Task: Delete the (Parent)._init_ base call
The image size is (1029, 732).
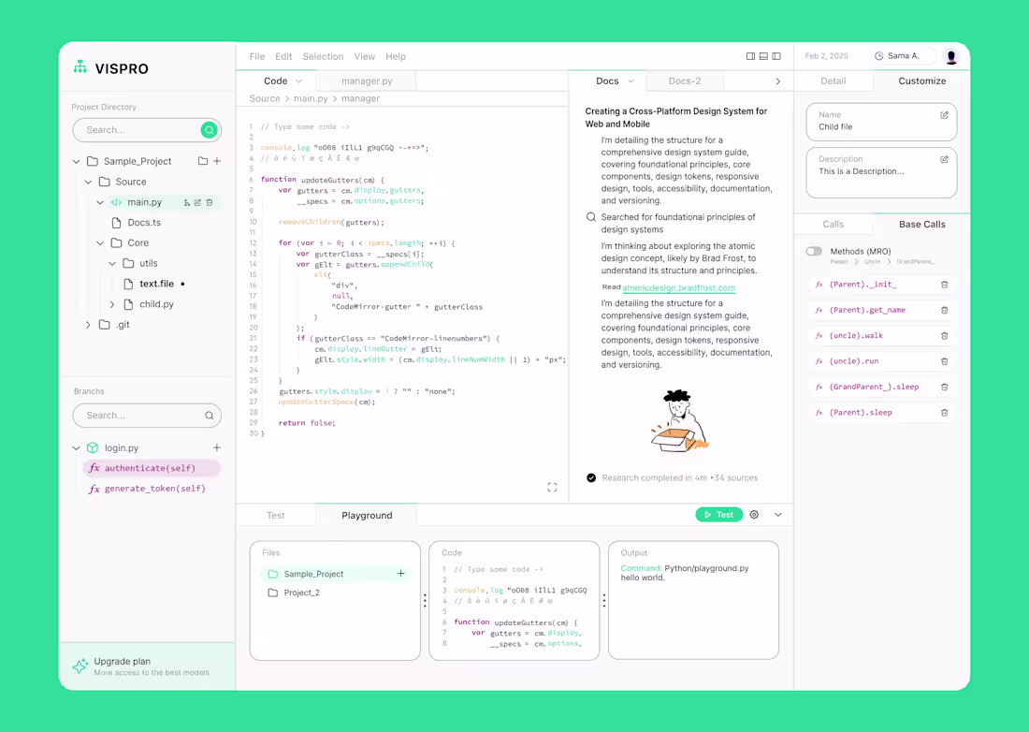Action: (945, 285)
